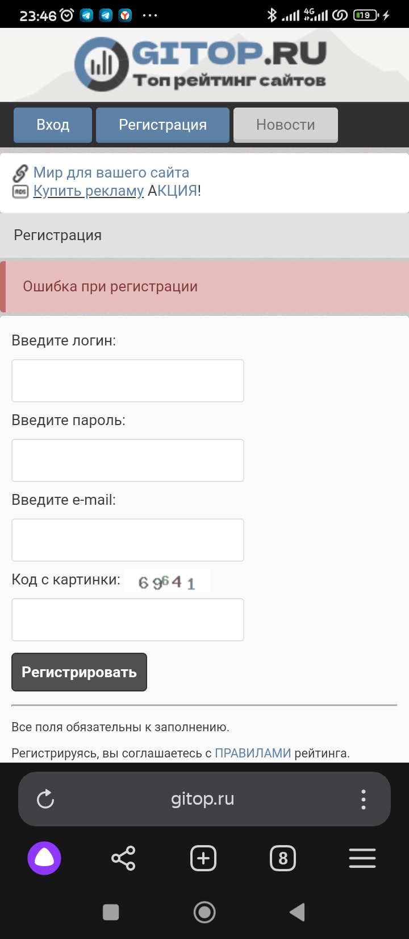The image size is (409, 939).
Task: Tap the page reload icon
Action: point(45,799)
